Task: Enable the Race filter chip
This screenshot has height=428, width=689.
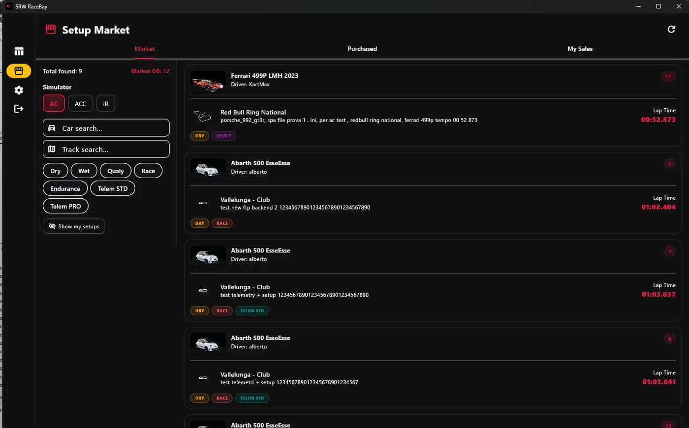Action: click(148, 171)
